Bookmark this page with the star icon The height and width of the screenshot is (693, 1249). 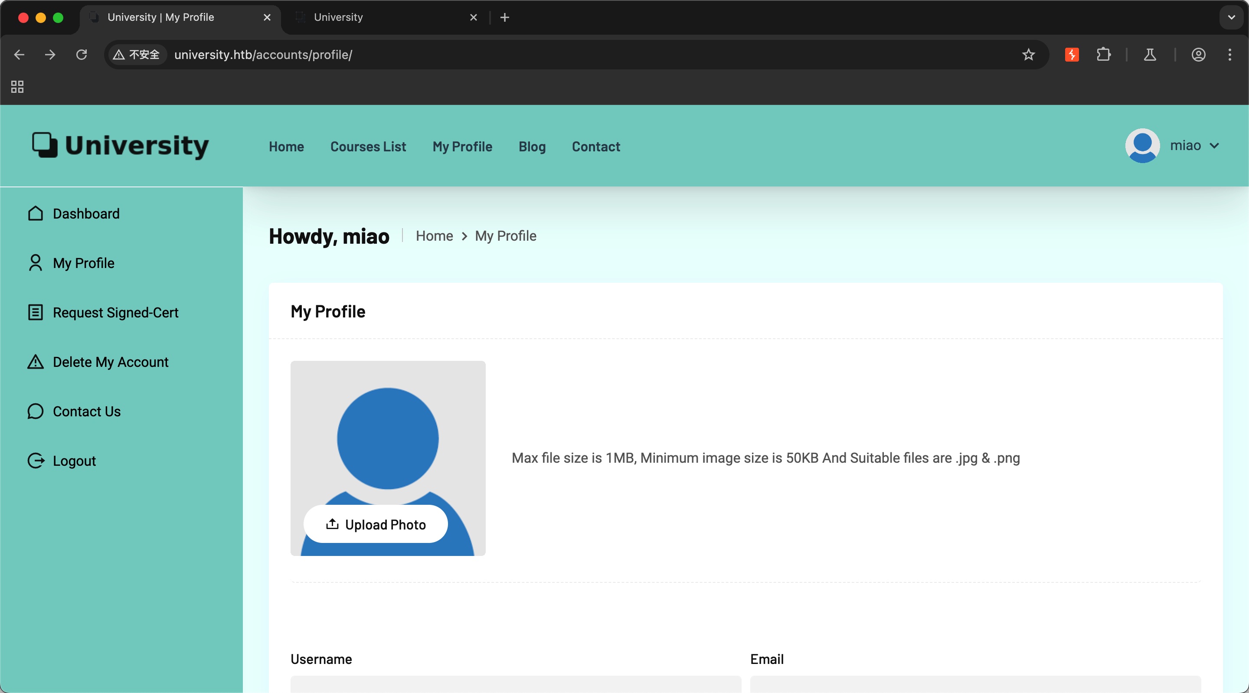(1028, 55)
